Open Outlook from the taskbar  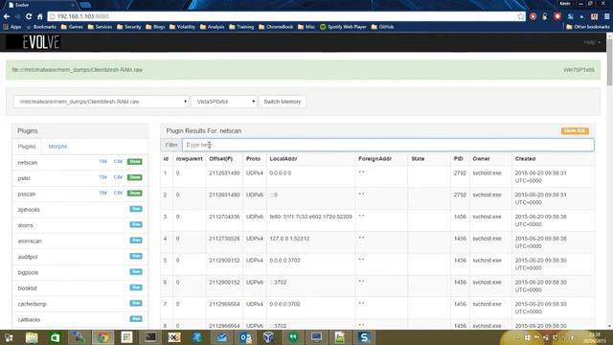[x=245, y=337]
